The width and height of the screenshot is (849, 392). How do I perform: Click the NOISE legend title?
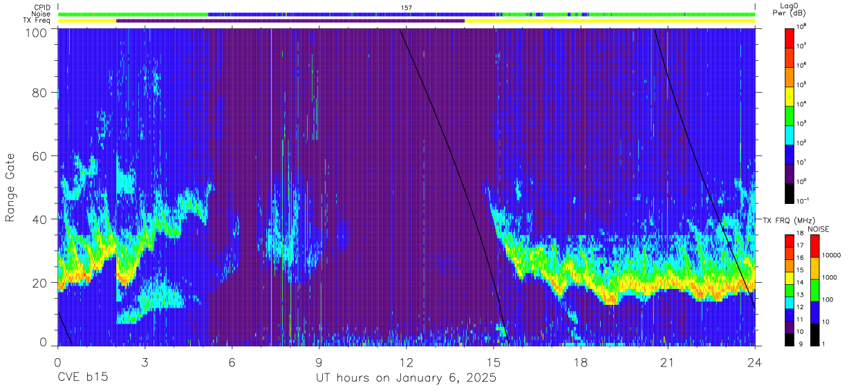pyautogui.click(x=819, y=228)
